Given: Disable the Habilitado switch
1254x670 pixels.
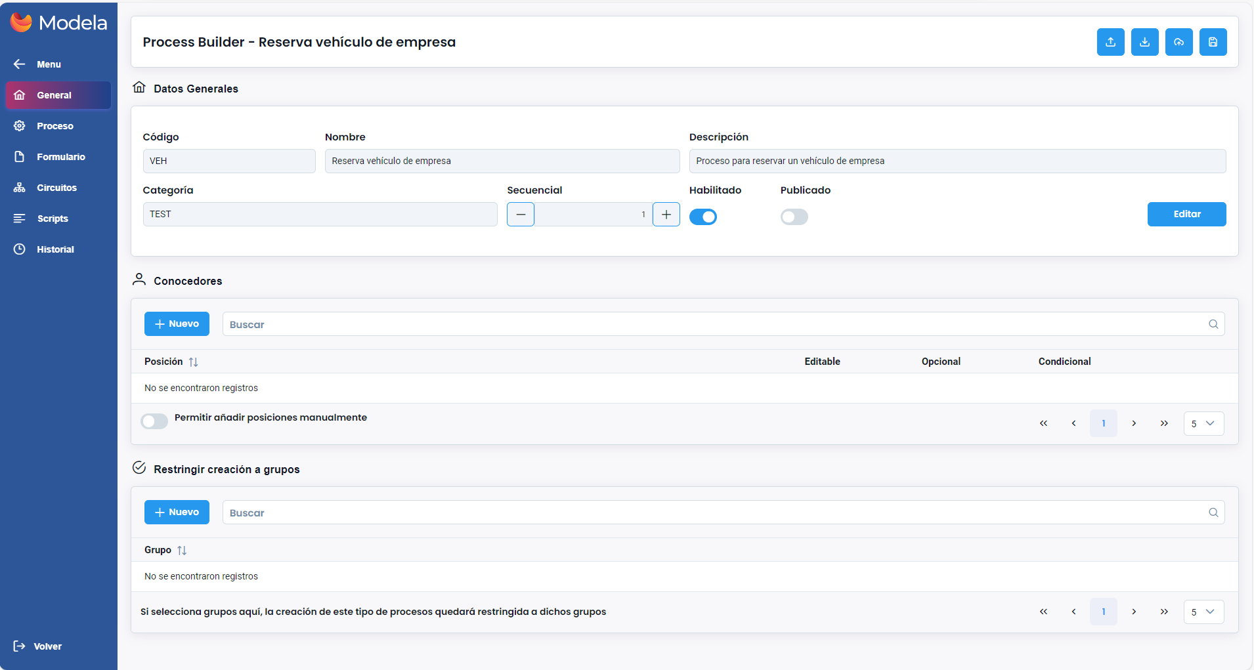Looking at the screenshot, I should coord(703,217).
